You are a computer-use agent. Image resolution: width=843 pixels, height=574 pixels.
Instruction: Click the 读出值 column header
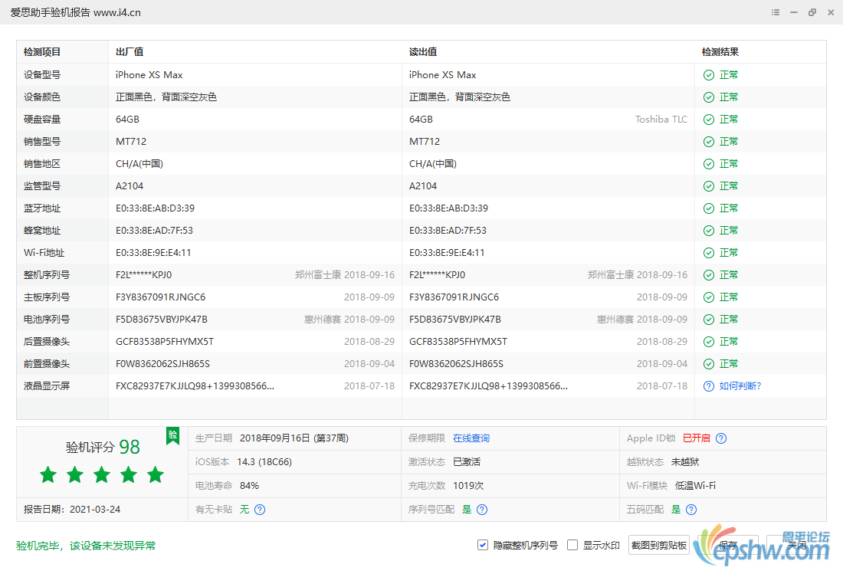[x=423, y=52]
